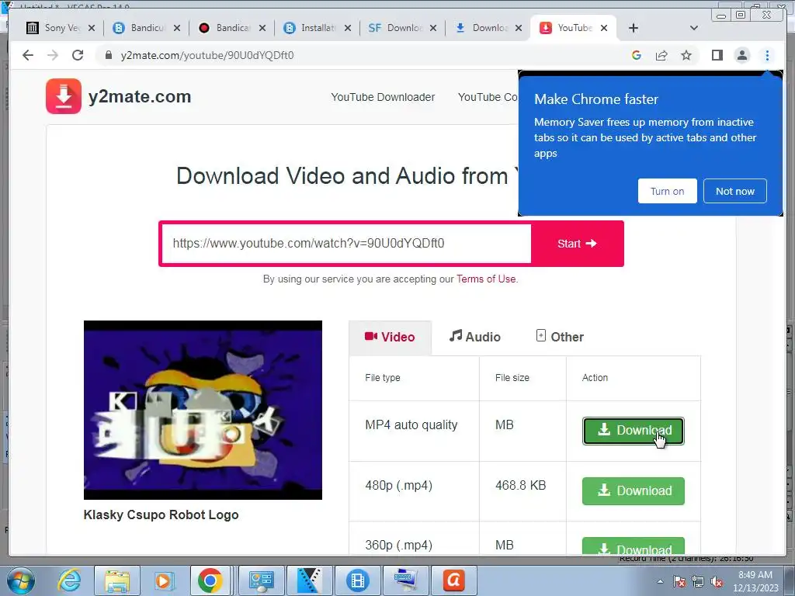
Task: Select the Video tab
Action: pyautogui.click(x=390, y=337)
